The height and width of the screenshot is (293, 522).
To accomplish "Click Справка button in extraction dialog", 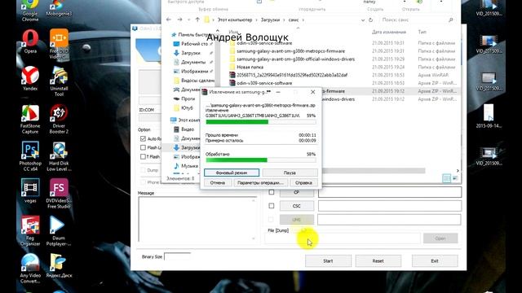I will 303,182.
